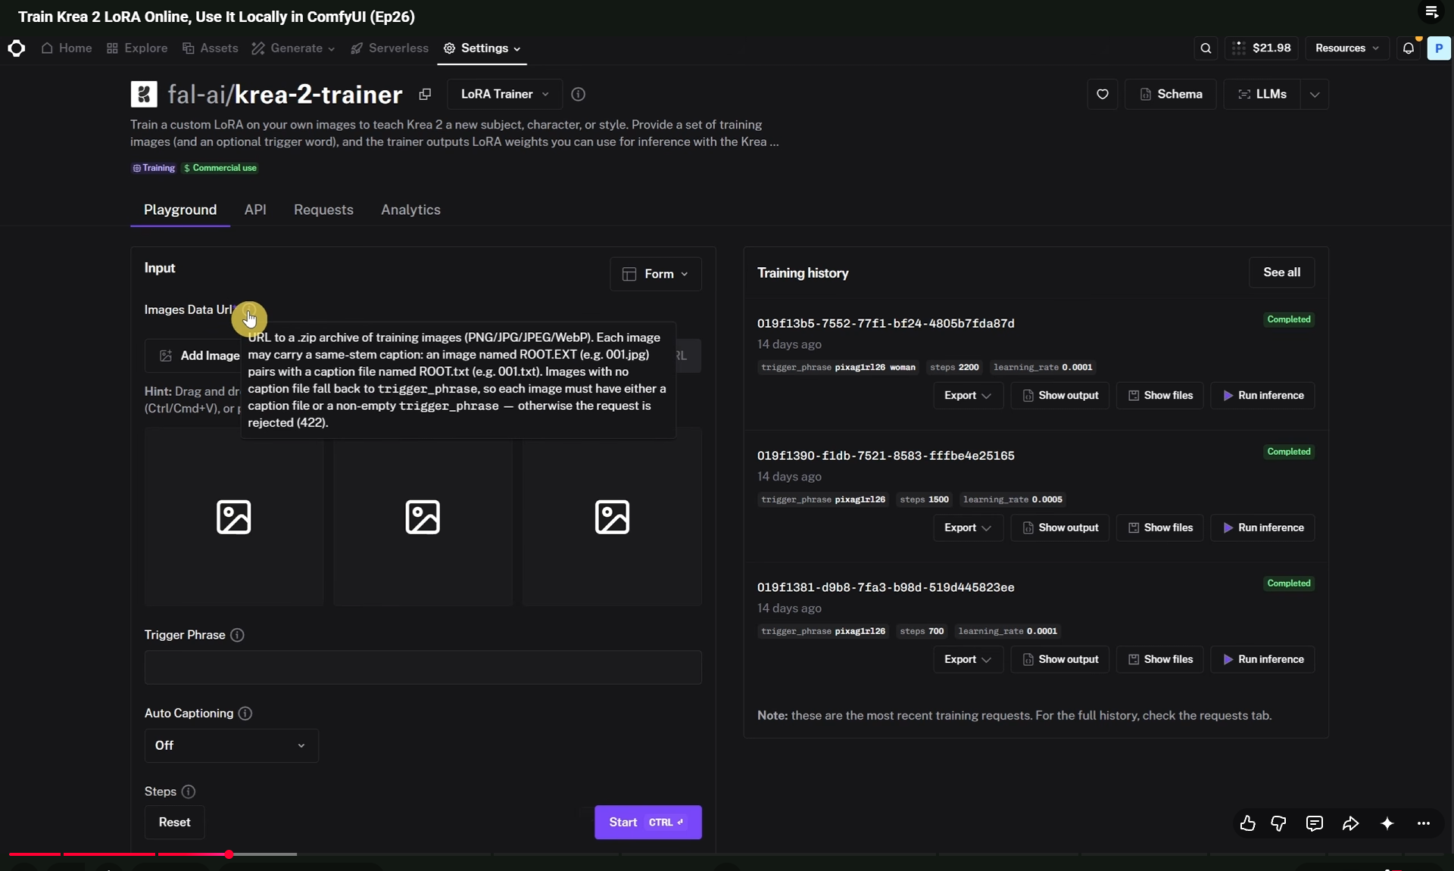Show output for run 019f1381

[x=1060, y=660]
